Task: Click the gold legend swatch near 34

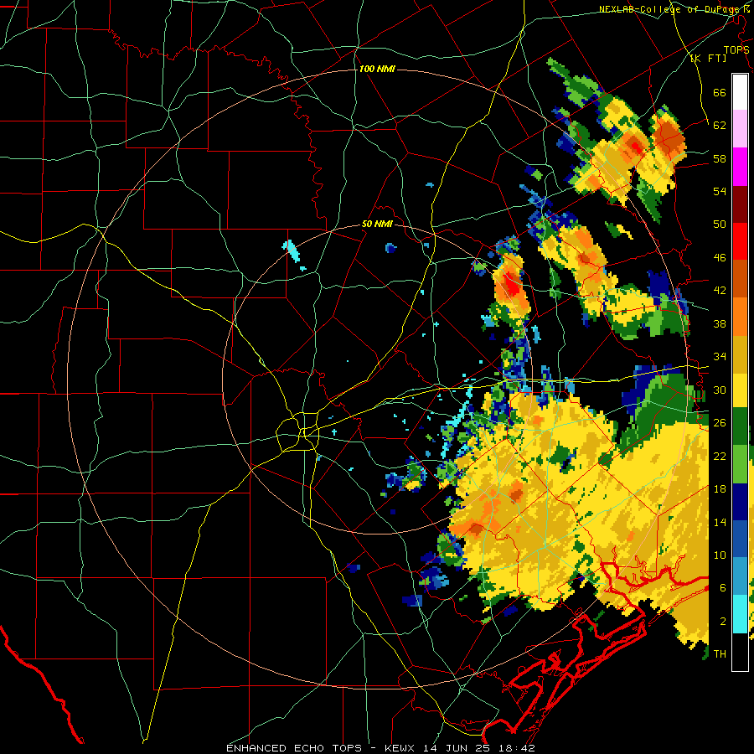Action: [740, 354]
